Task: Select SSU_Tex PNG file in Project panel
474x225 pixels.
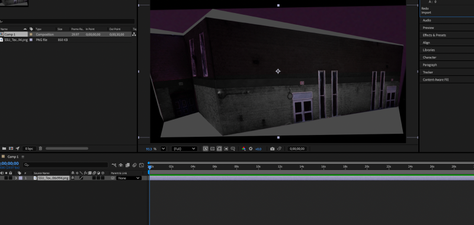Action: (16, 40)
